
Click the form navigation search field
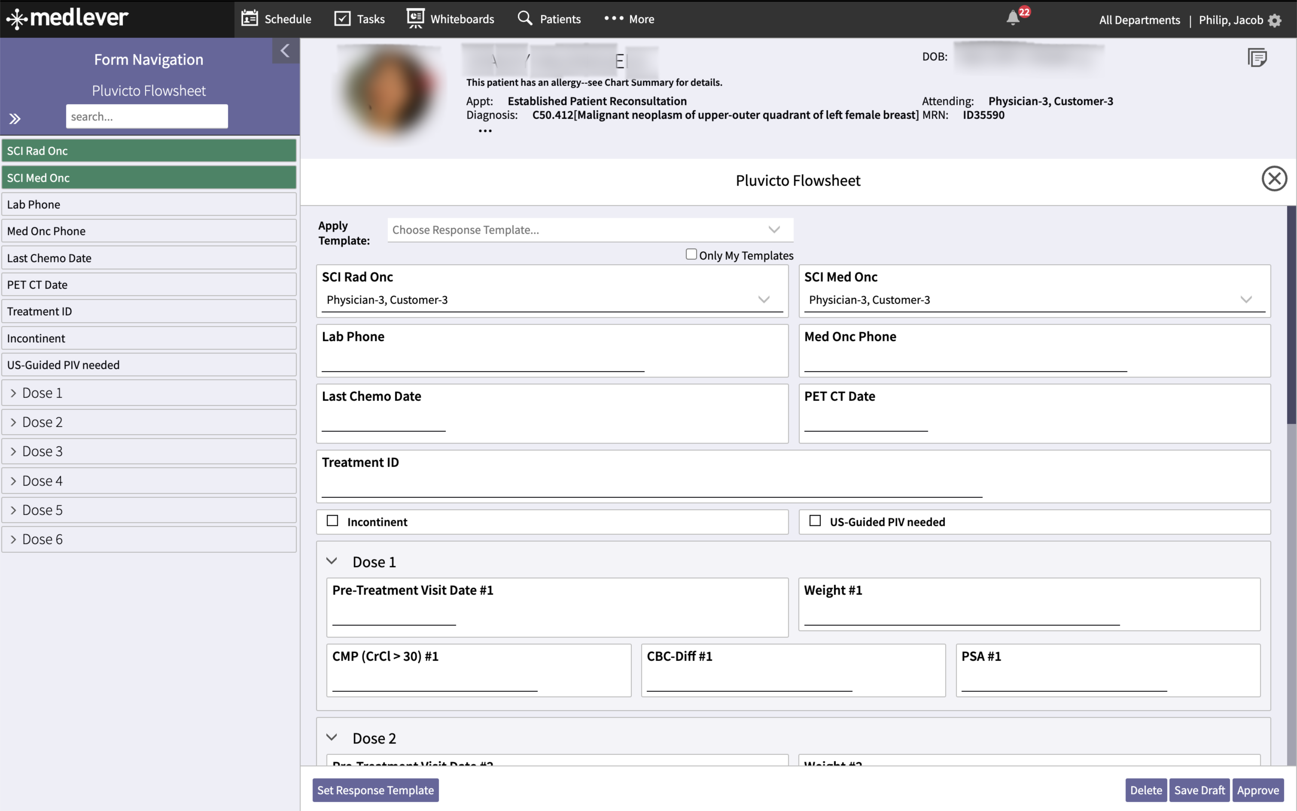click(146, 116)
